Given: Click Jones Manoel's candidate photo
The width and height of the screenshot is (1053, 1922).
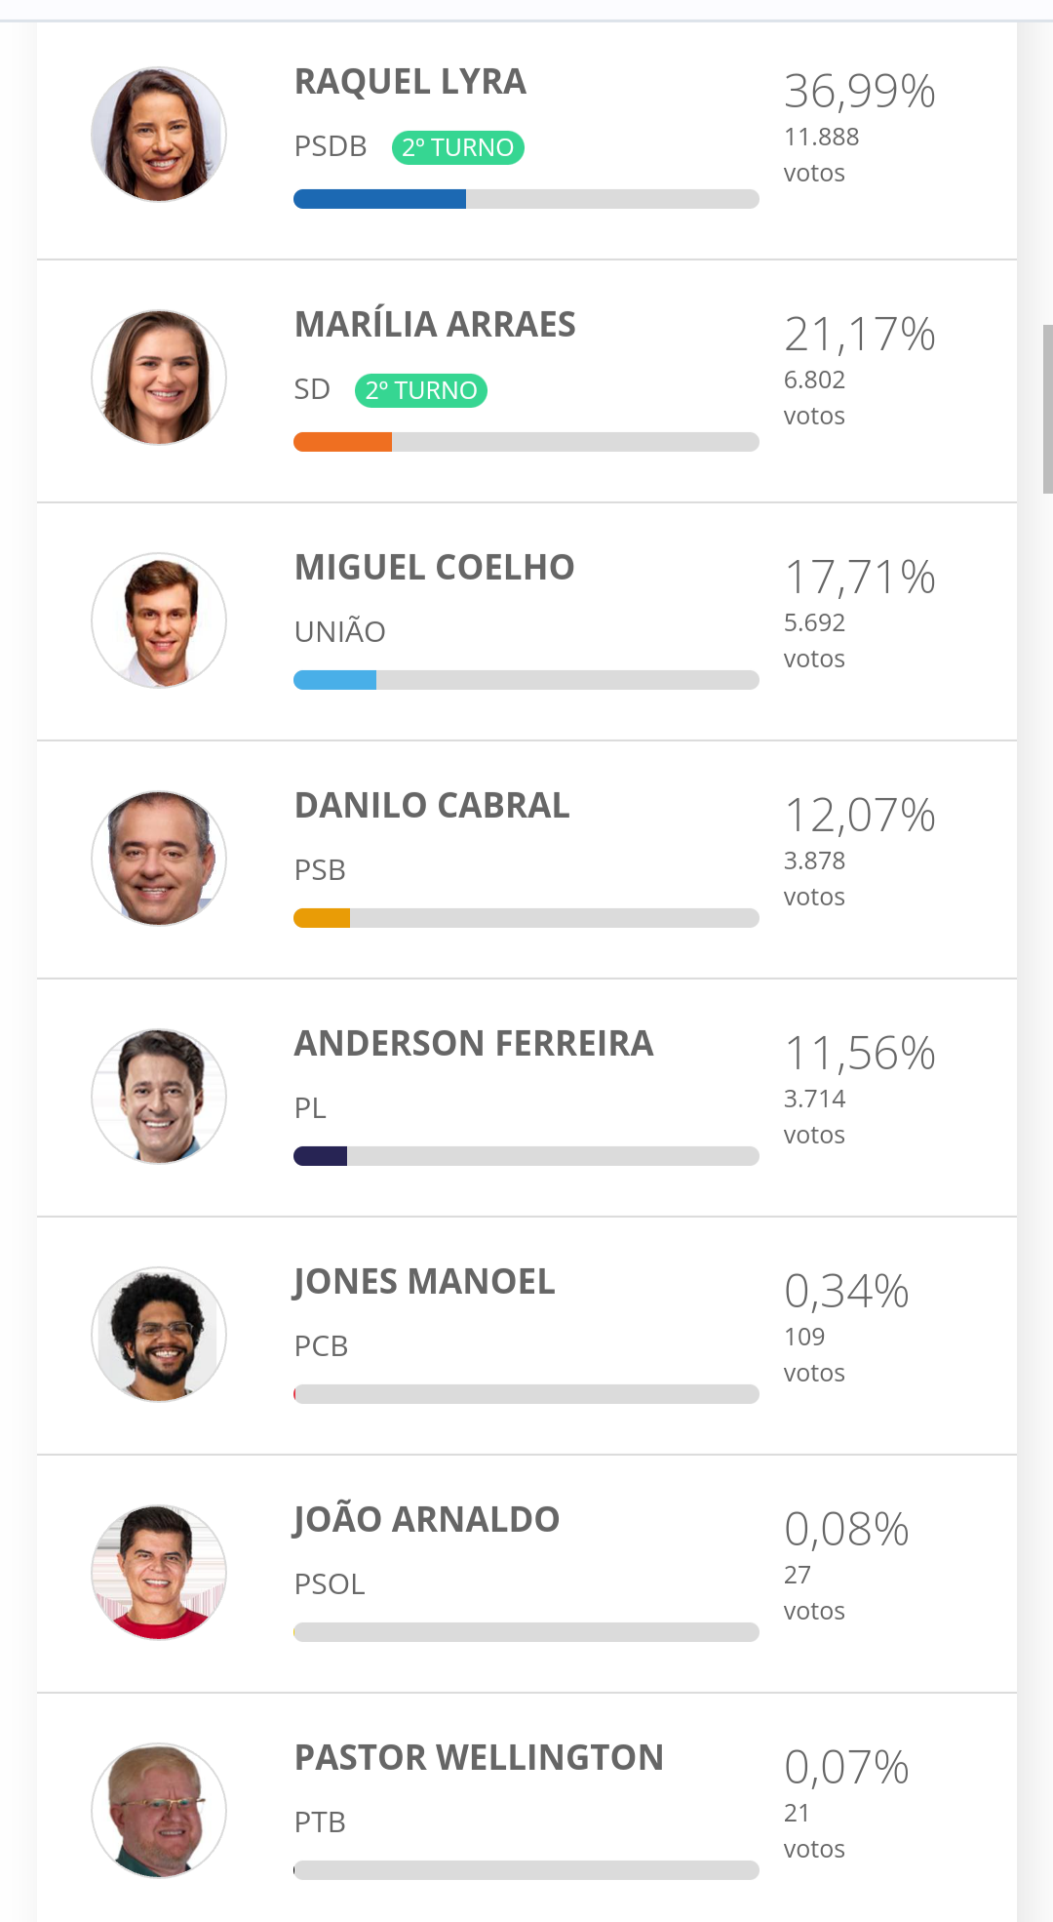Looking at the screenshot, I should [x=159, y=1335].
